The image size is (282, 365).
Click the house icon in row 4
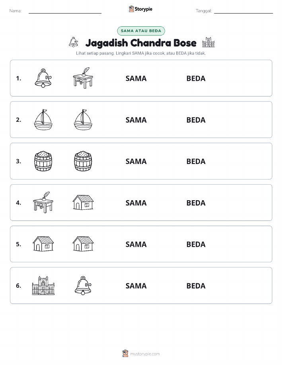83,203
